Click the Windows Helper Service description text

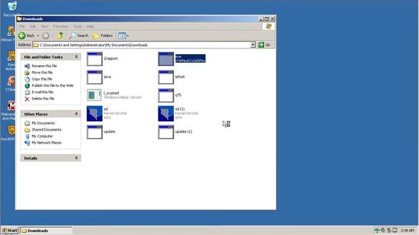122,97
